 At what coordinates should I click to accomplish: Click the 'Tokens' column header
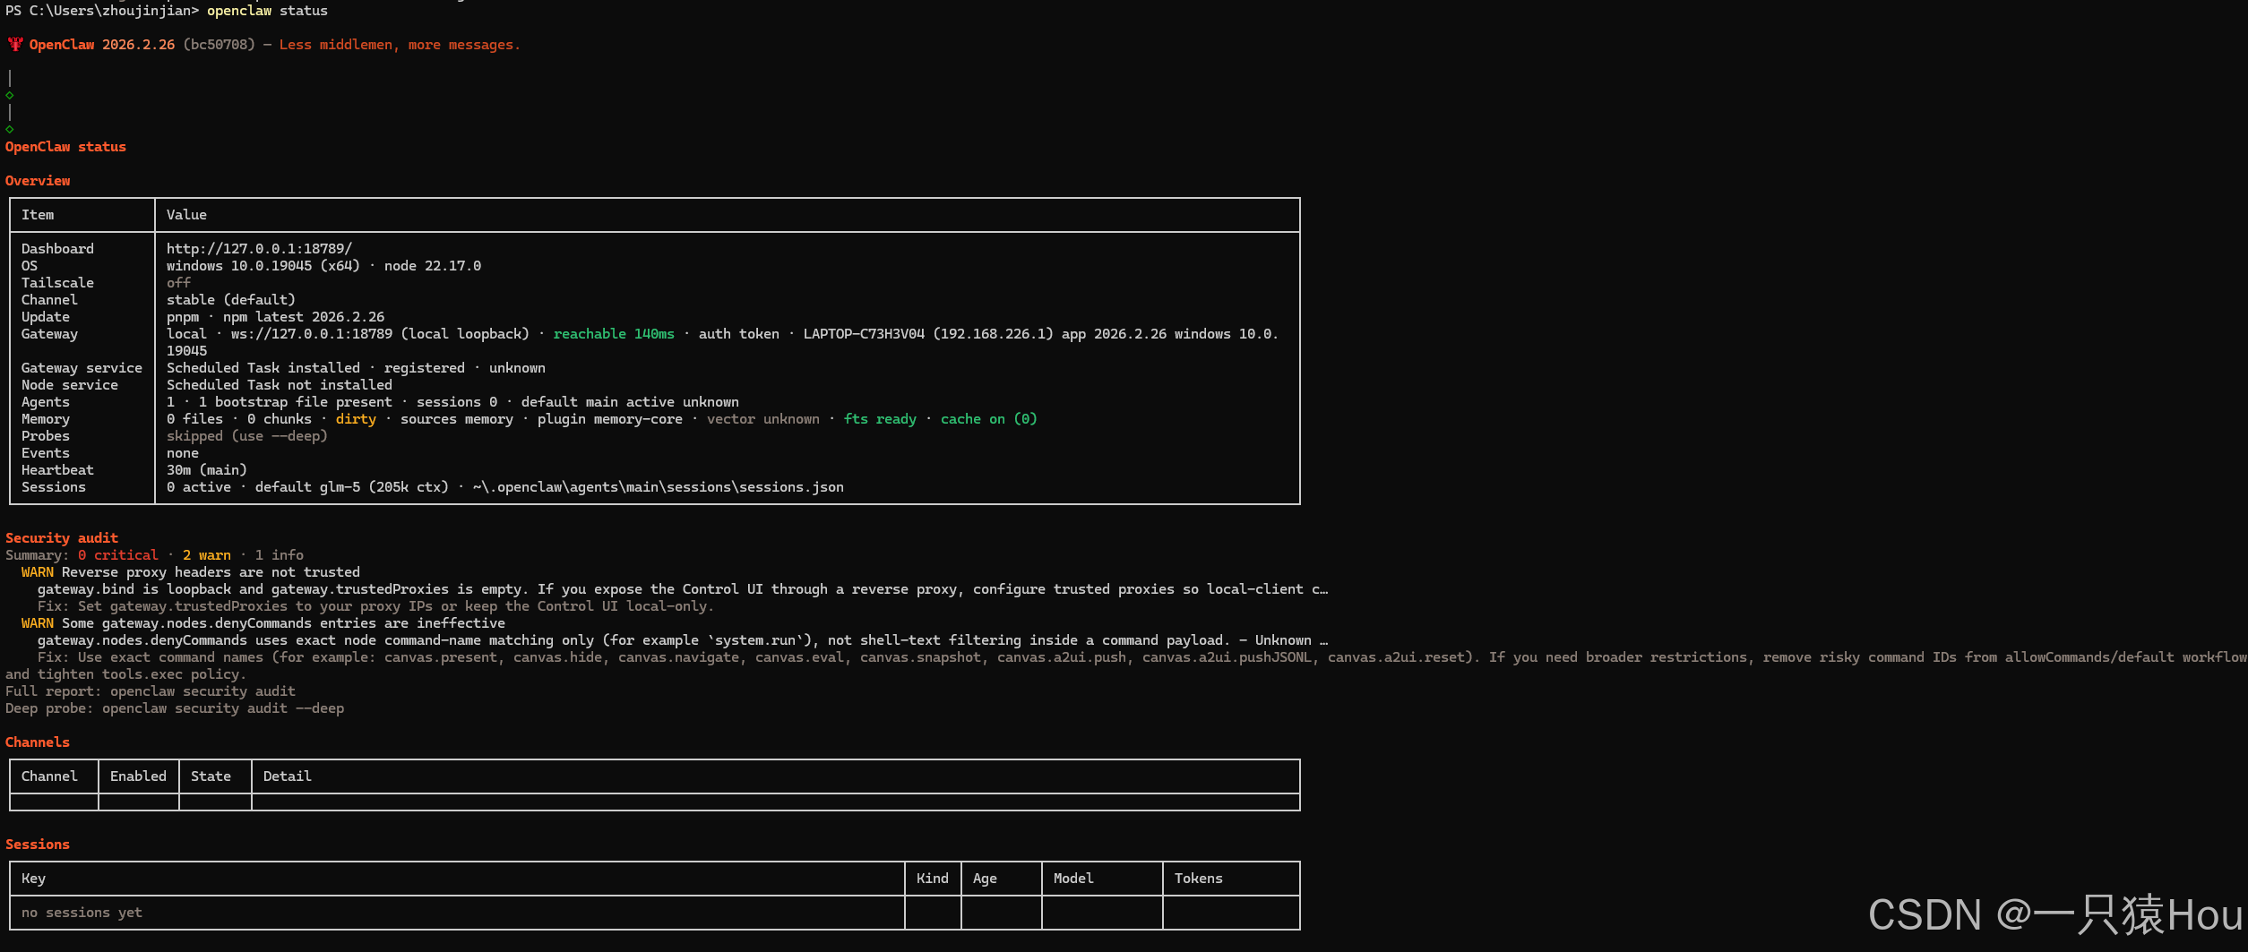1198,879
